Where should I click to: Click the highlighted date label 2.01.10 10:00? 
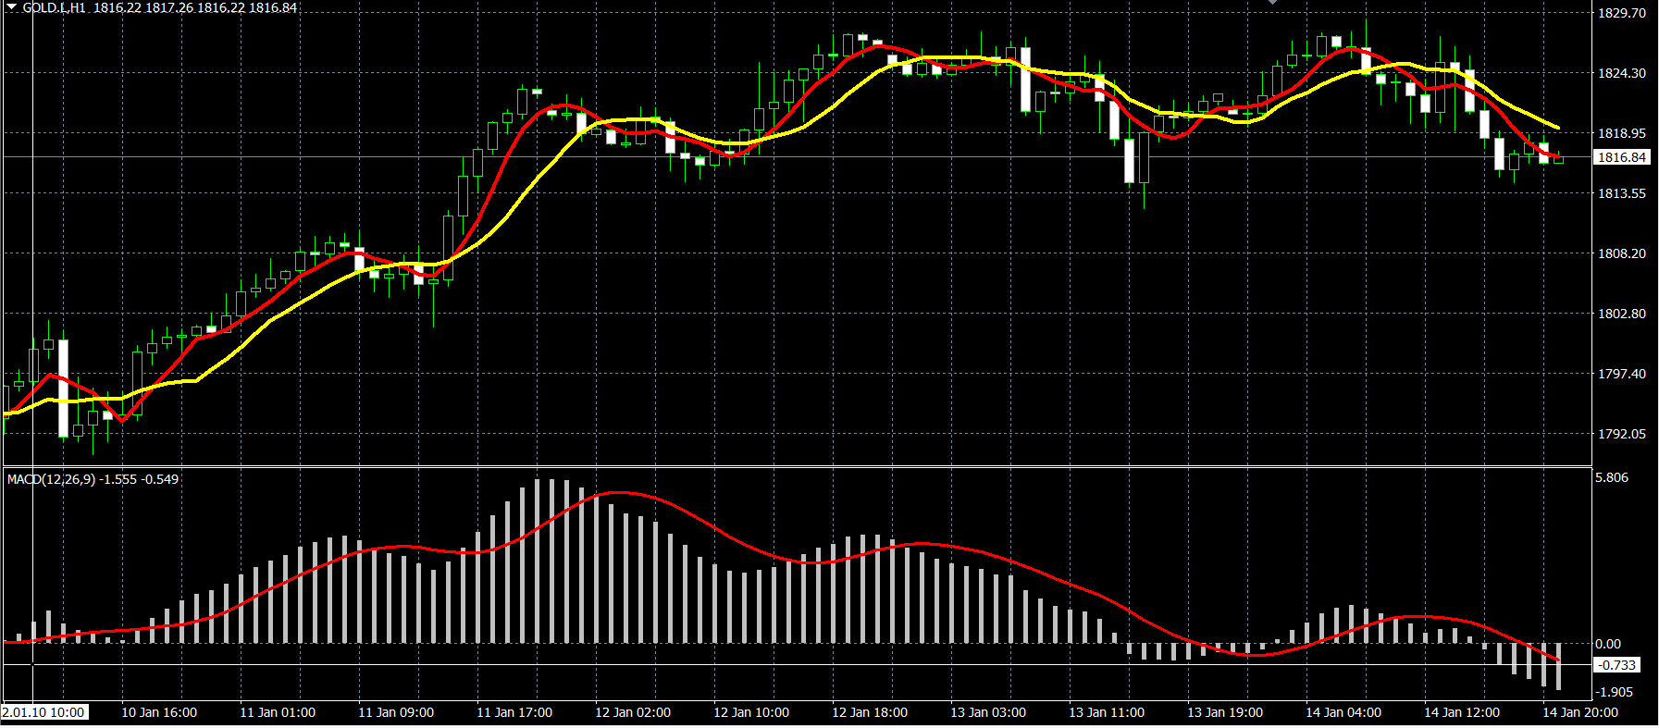44,712
